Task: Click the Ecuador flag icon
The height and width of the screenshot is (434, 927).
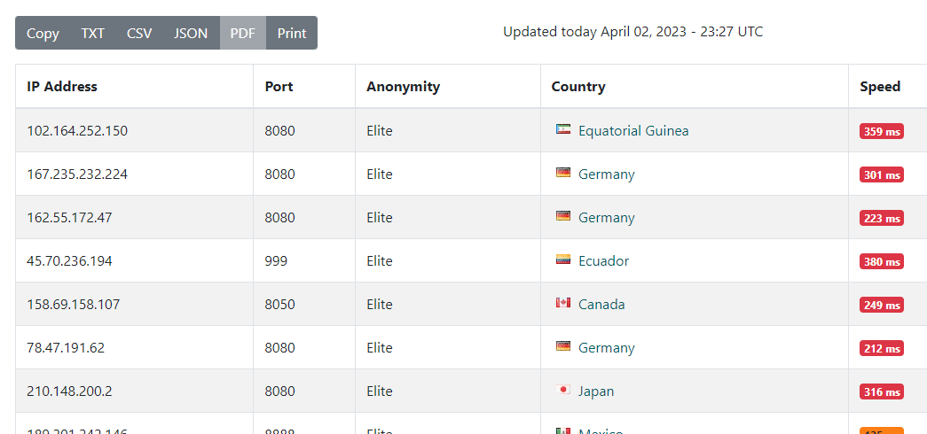Action: pos(563,260)
